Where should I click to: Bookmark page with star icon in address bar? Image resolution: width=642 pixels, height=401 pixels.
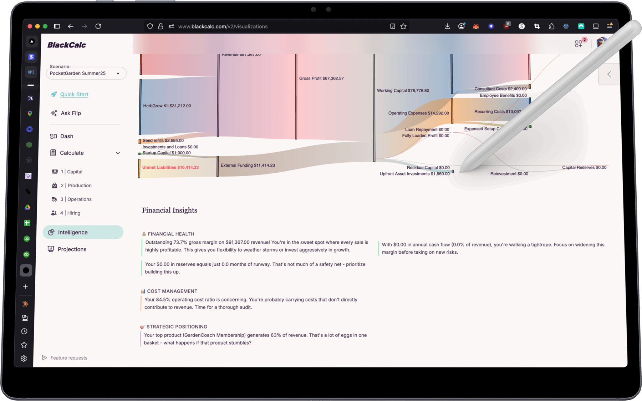tap(403, 26)
